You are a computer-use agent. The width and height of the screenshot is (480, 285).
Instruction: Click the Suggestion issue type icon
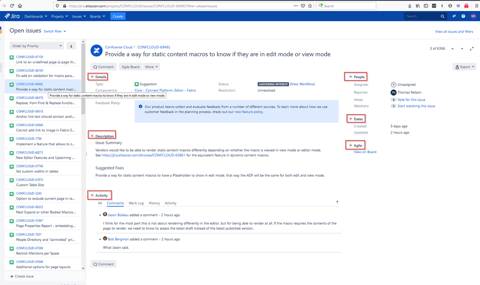[x=136, y=84]
